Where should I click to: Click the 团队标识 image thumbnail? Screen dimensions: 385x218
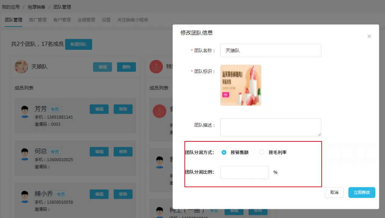[x=241, y=85]
